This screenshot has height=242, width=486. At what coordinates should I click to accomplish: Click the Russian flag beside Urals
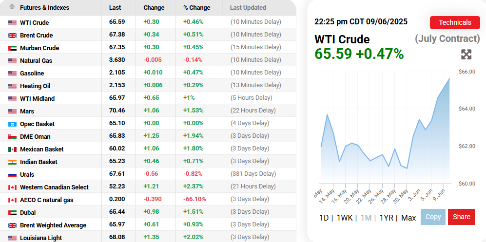point(12,175)
